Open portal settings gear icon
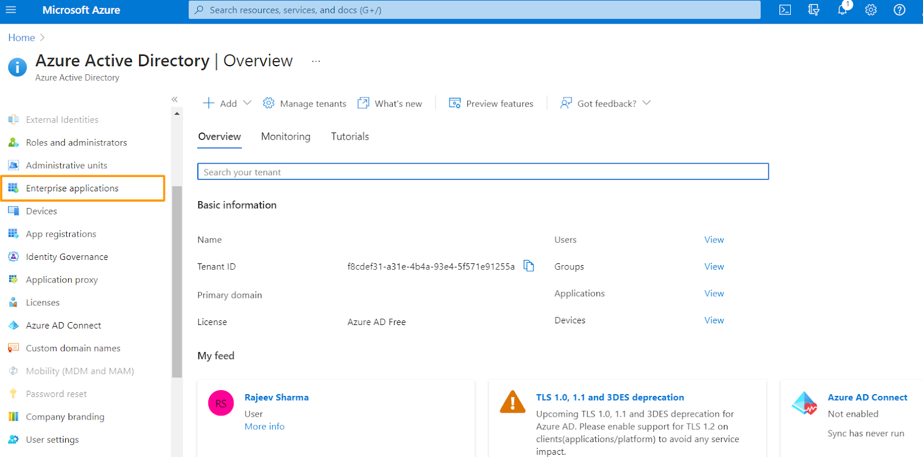This screenshot has width=923, height=457. coord(871,10)
